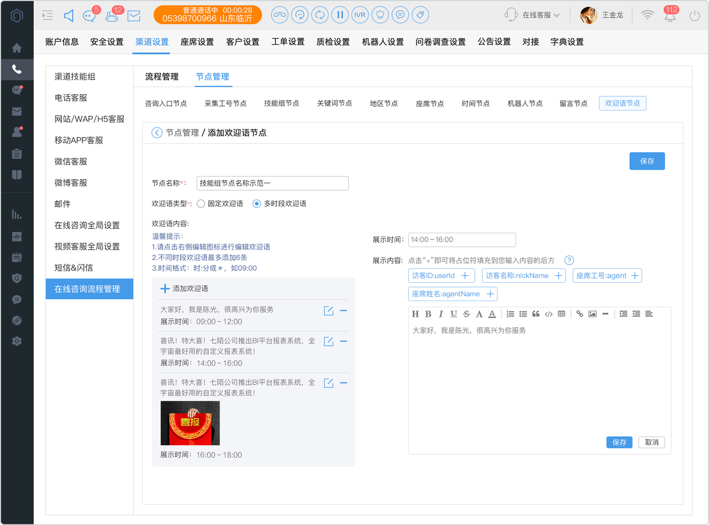
Task: Click the IVR transfer icon in the call bar
Action: click(360, 15)
